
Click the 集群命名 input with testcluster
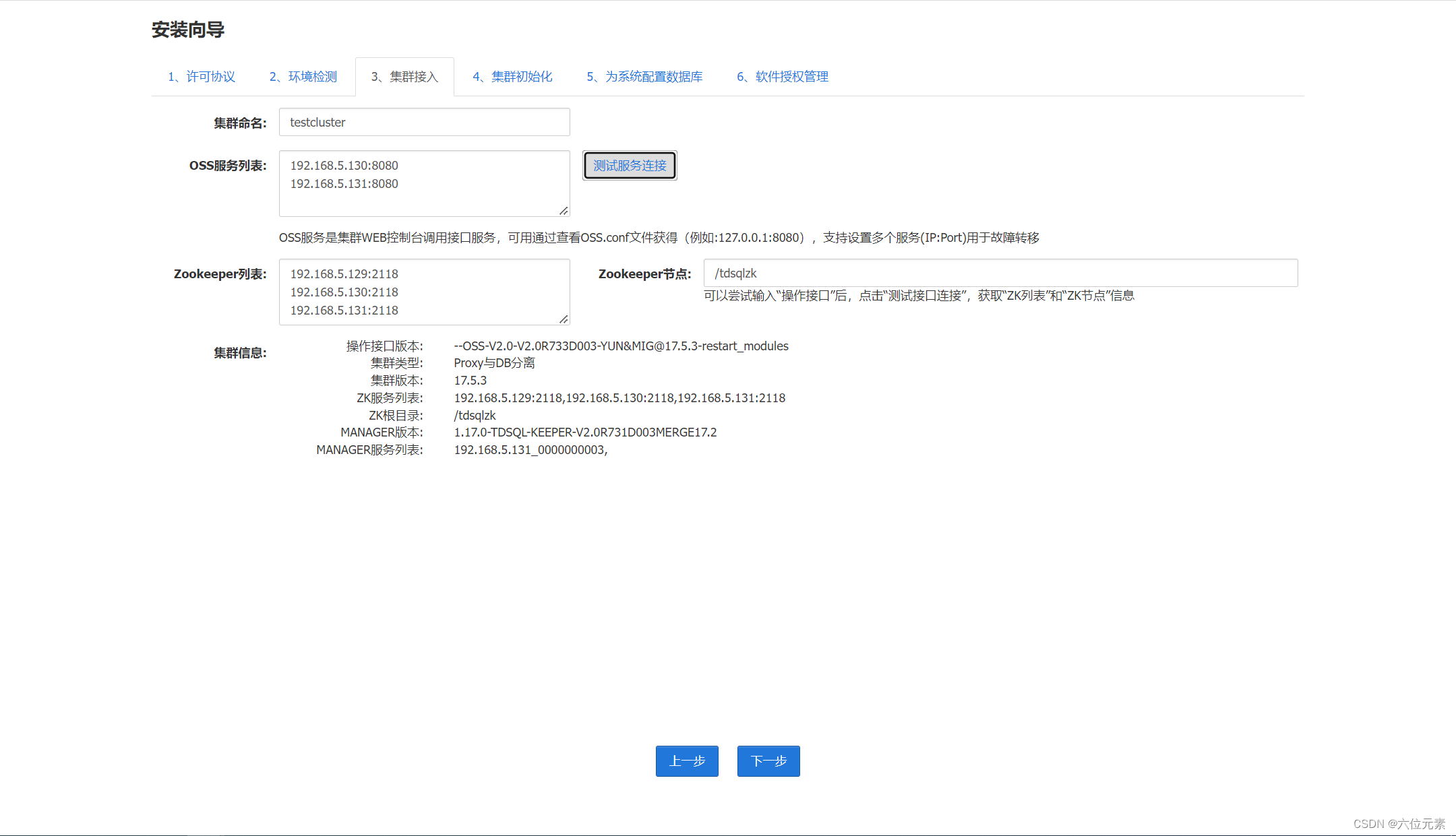(424, 123)
